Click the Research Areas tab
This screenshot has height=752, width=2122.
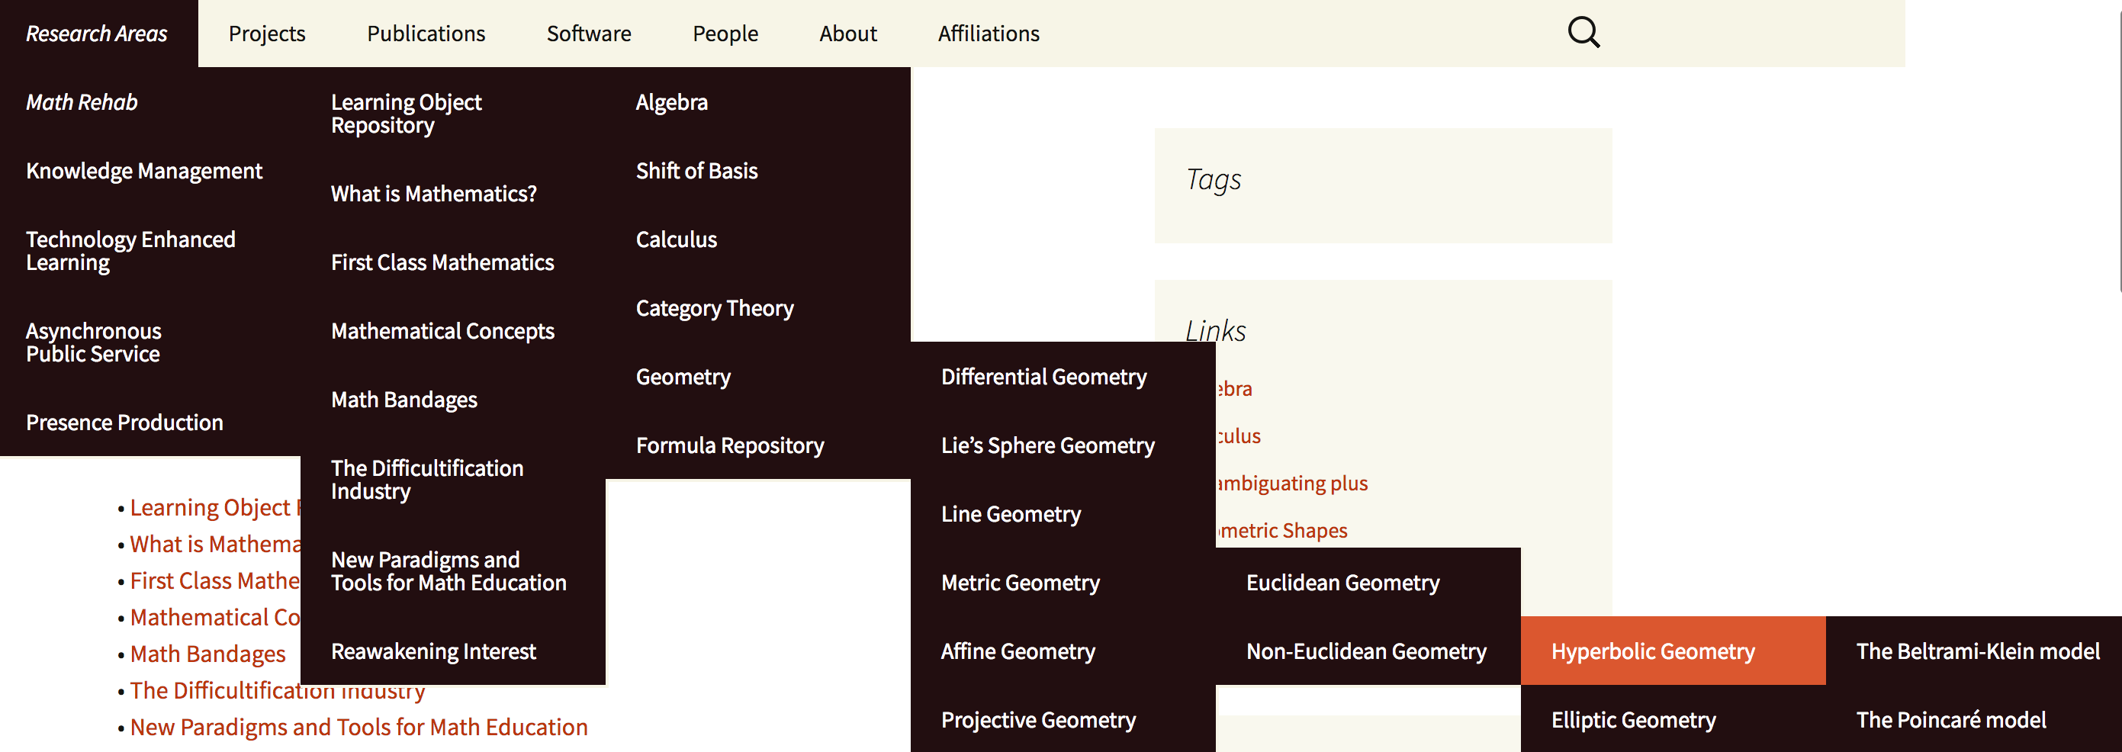pos(96,34)
